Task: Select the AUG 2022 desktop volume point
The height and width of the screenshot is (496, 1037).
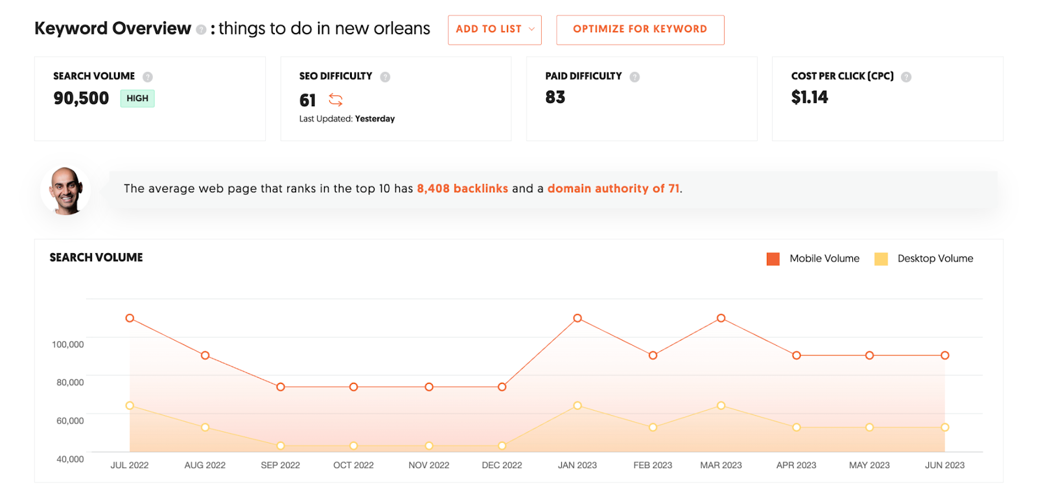Action: (x=205, y=427)
